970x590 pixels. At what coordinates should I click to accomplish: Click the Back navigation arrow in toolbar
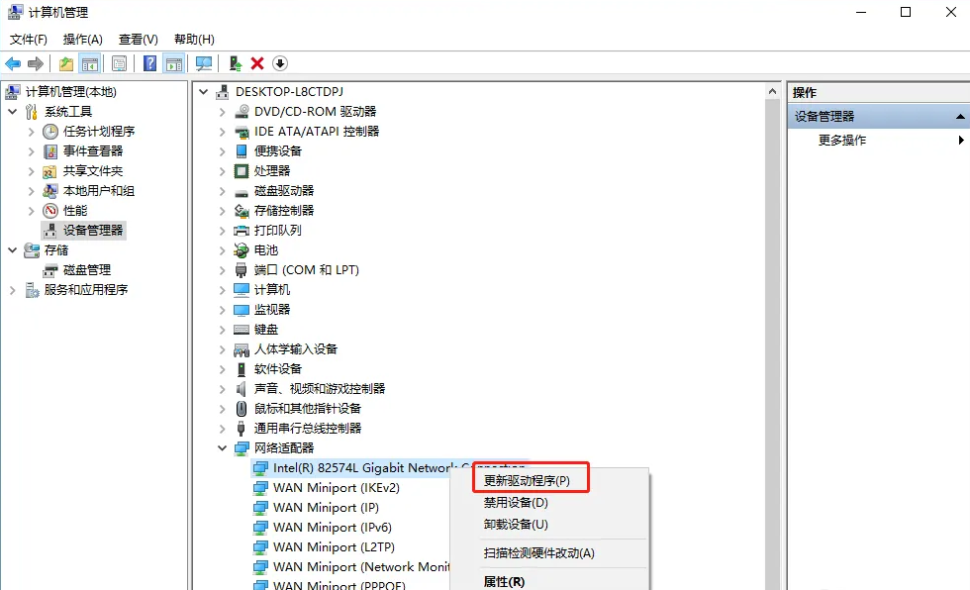pyautogui.click(x=13, y=62)
